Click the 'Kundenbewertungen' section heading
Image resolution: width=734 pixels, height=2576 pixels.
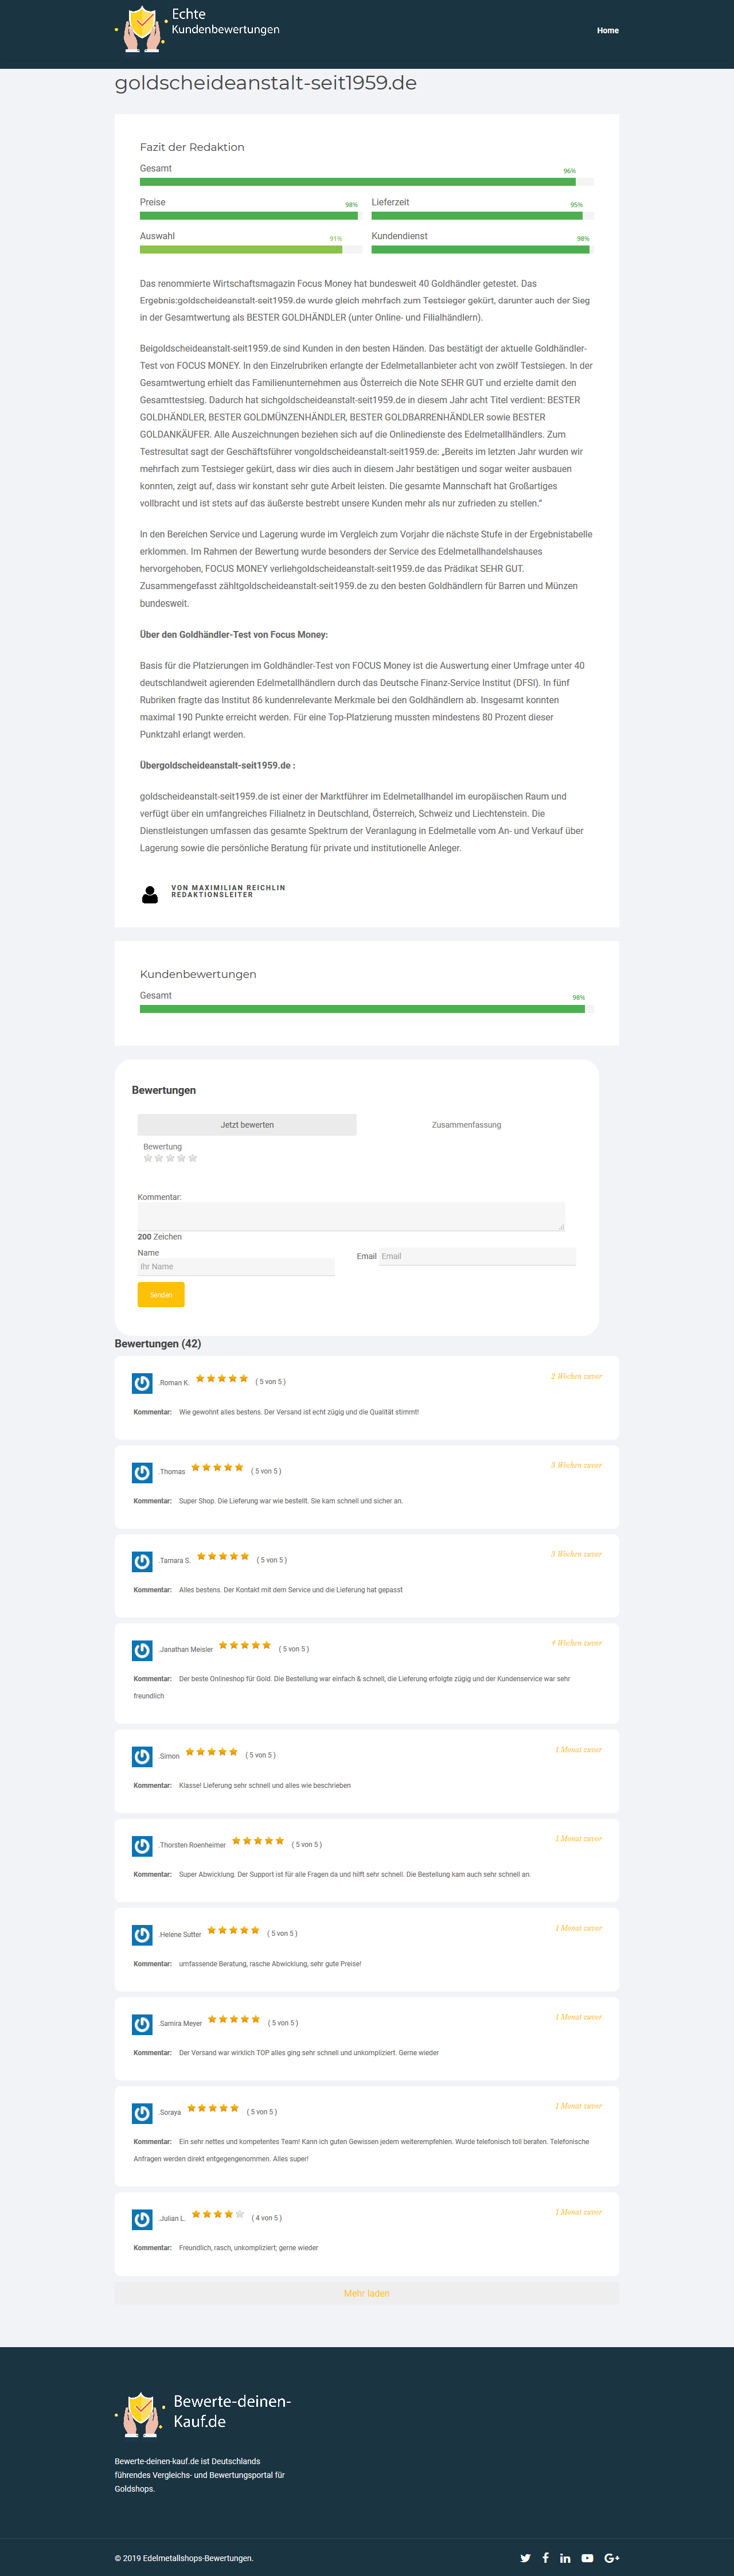pos(198,974)
